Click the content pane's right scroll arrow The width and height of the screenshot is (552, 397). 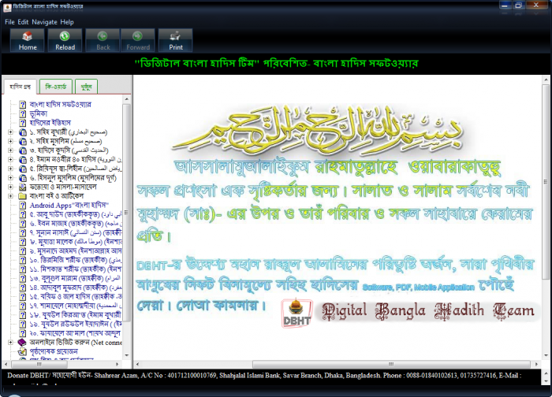click(x=536, y=364)
